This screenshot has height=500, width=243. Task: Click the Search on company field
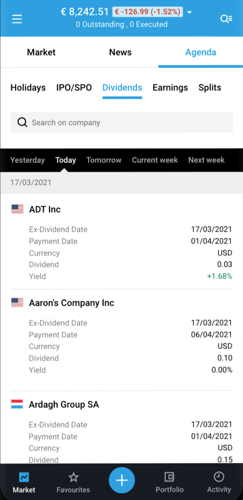[121, 123]
